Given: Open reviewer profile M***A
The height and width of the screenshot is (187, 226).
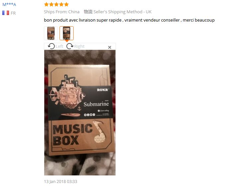Looking at the screenshot, I should click(x=9, y=4).
